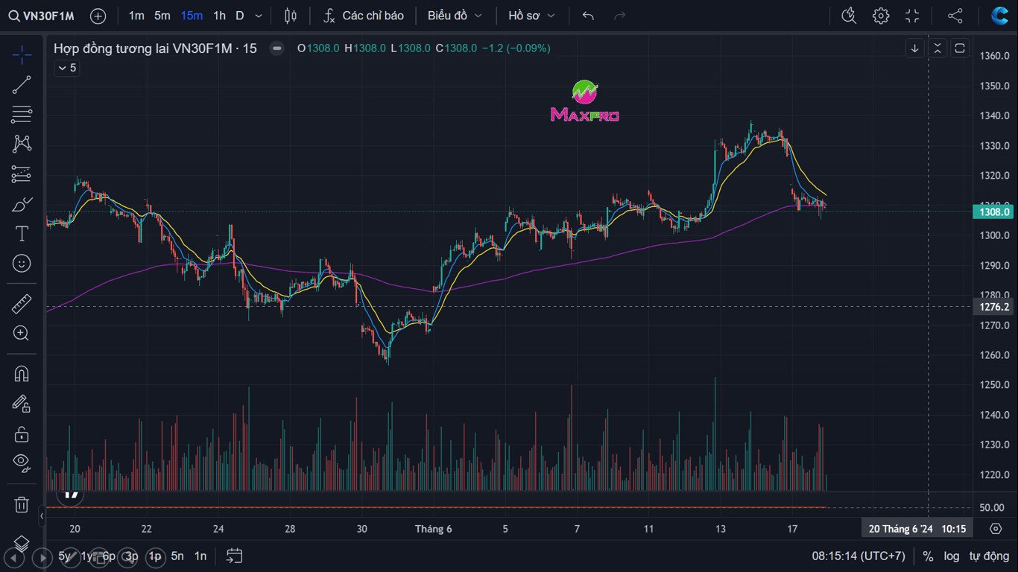Hide all drawings with eye icon

(x=22, y=463)
